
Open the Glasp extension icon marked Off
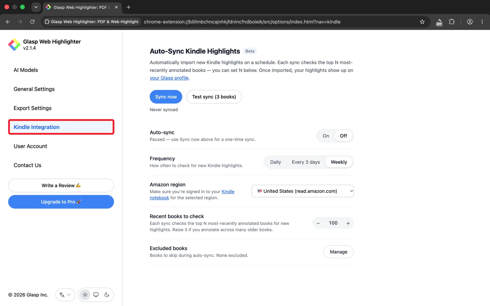(439, 22)
